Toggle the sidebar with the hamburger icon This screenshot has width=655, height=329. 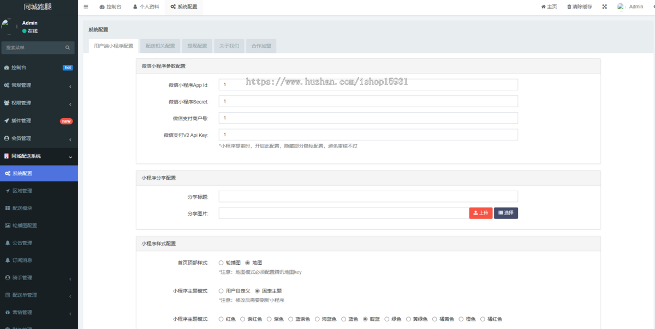coord(86,7)
